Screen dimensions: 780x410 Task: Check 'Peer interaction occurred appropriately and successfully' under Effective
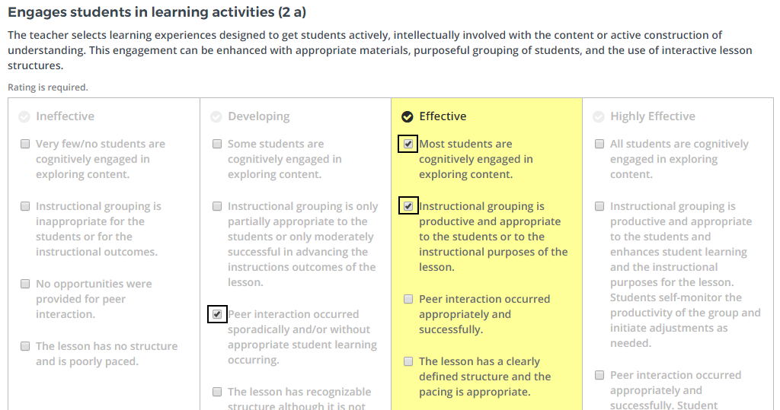tap(408, 299)
